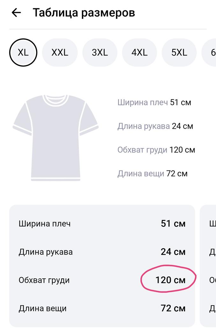Click the circled 120 см value
The width and height of the screenshot is (216, 328).
(x=170, y=280)
